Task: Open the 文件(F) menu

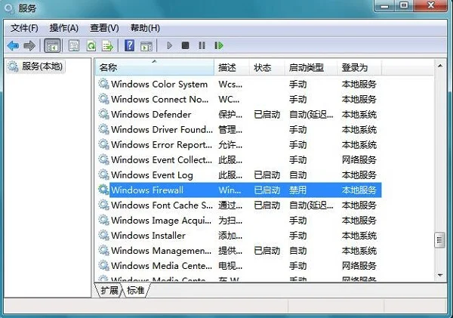Action: point(24,28)
